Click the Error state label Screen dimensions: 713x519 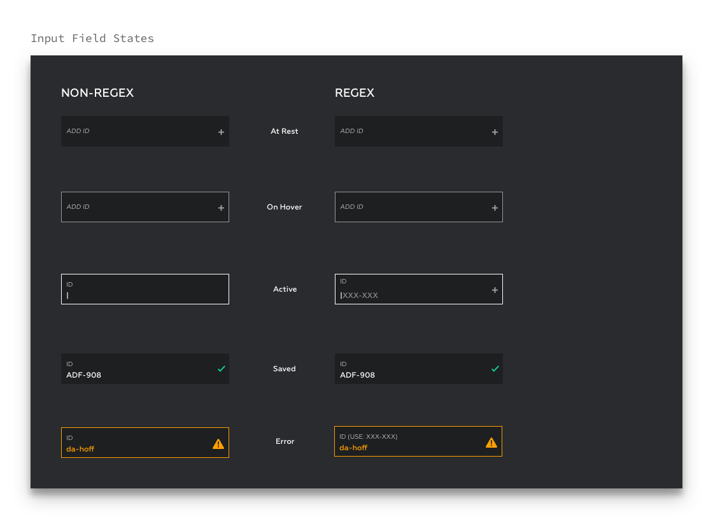285,441
